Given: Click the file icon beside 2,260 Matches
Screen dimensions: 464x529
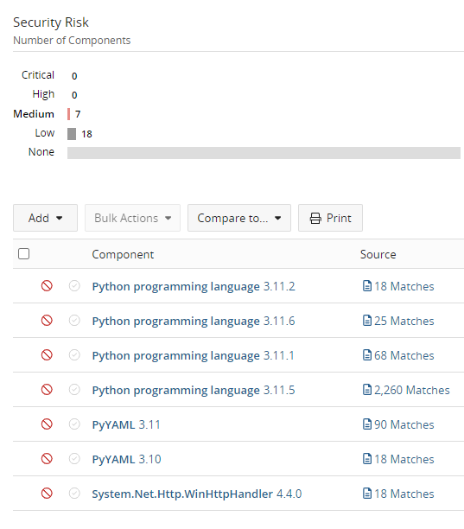Looking at the screenshot, I should [x=367, y=390].
